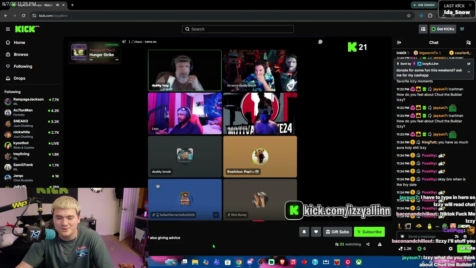
Task: Share the stream via share icon
Action: 368,244
